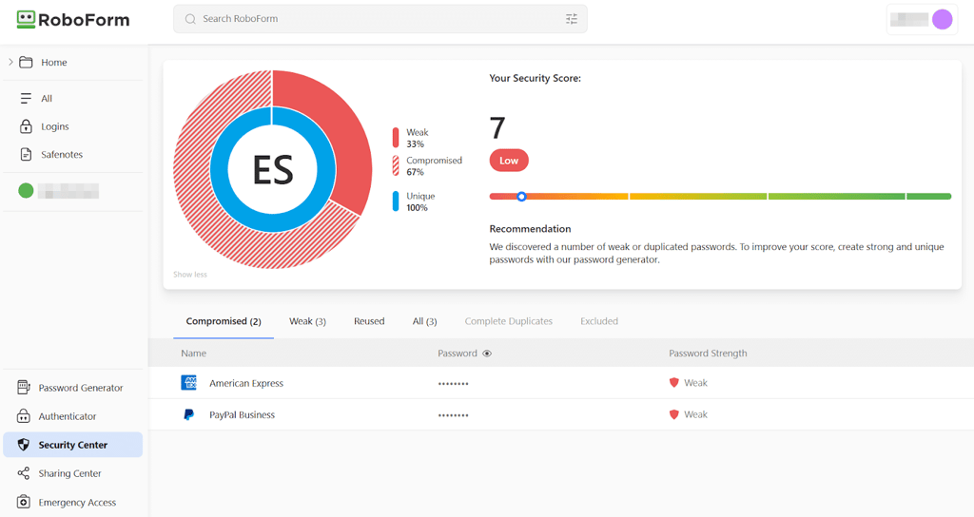Click PayPal Business weak shield icon
974x517 pixels.
(x=674, y=414)
